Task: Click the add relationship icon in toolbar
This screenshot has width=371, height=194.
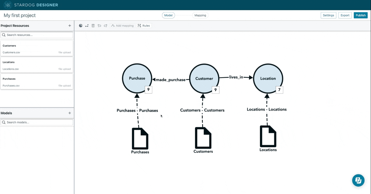Action: point(87,26)
